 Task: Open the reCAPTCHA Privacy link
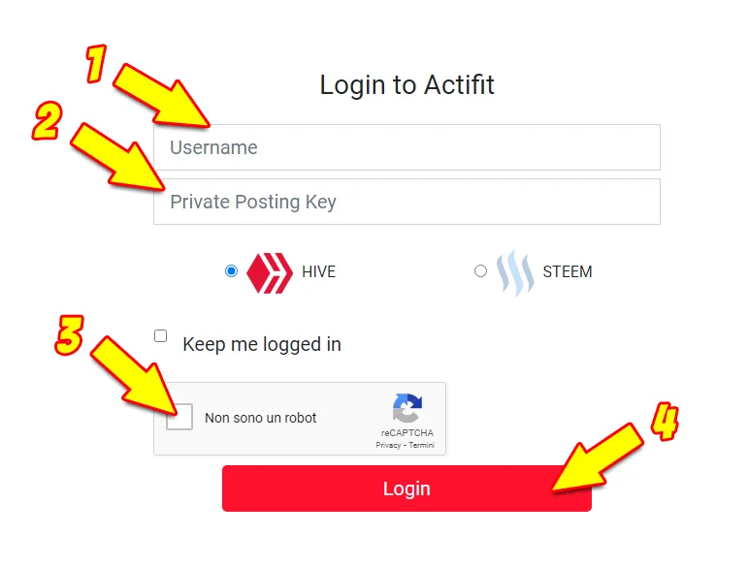(388, 445)
